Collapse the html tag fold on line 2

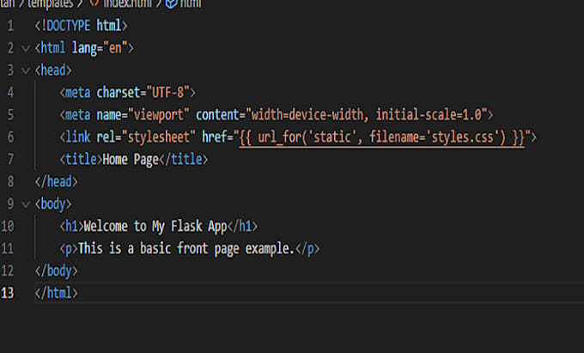(x=25, y=48)
